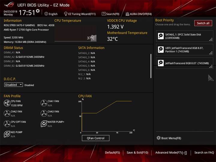216x162 pixels.
Task: Click the Advanced Mode exit arrow icon
Action: [x=185, y=153]
